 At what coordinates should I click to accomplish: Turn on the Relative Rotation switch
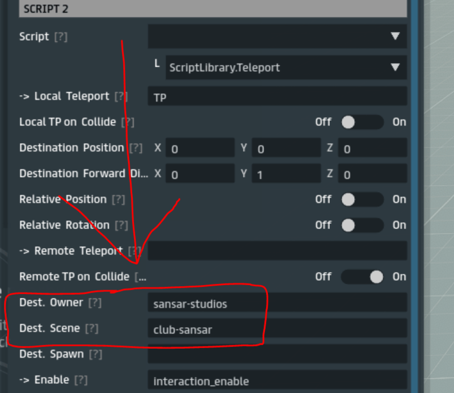362,225
